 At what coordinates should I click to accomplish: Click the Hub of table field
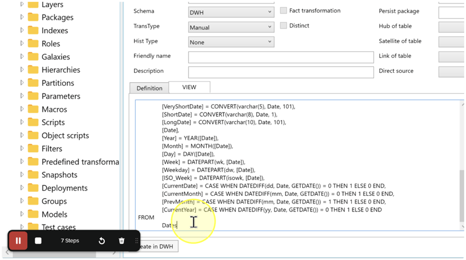[x=451, y=27]
